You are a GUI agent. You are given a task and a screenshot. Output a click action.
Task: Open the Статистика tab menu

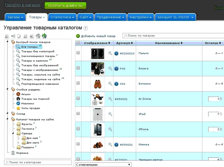coord(62,17)
